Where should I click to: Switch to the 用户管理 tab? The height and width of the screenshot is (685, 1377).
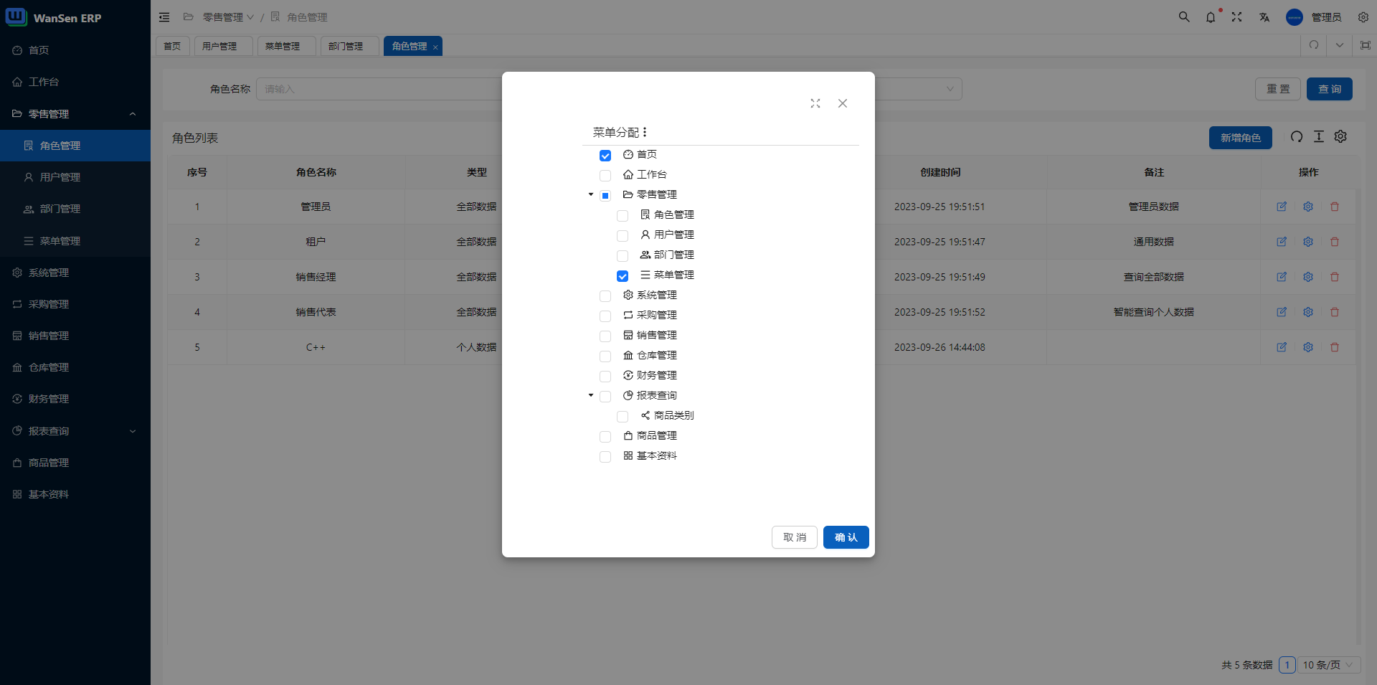pyautogui.click(x=219, y=46)
